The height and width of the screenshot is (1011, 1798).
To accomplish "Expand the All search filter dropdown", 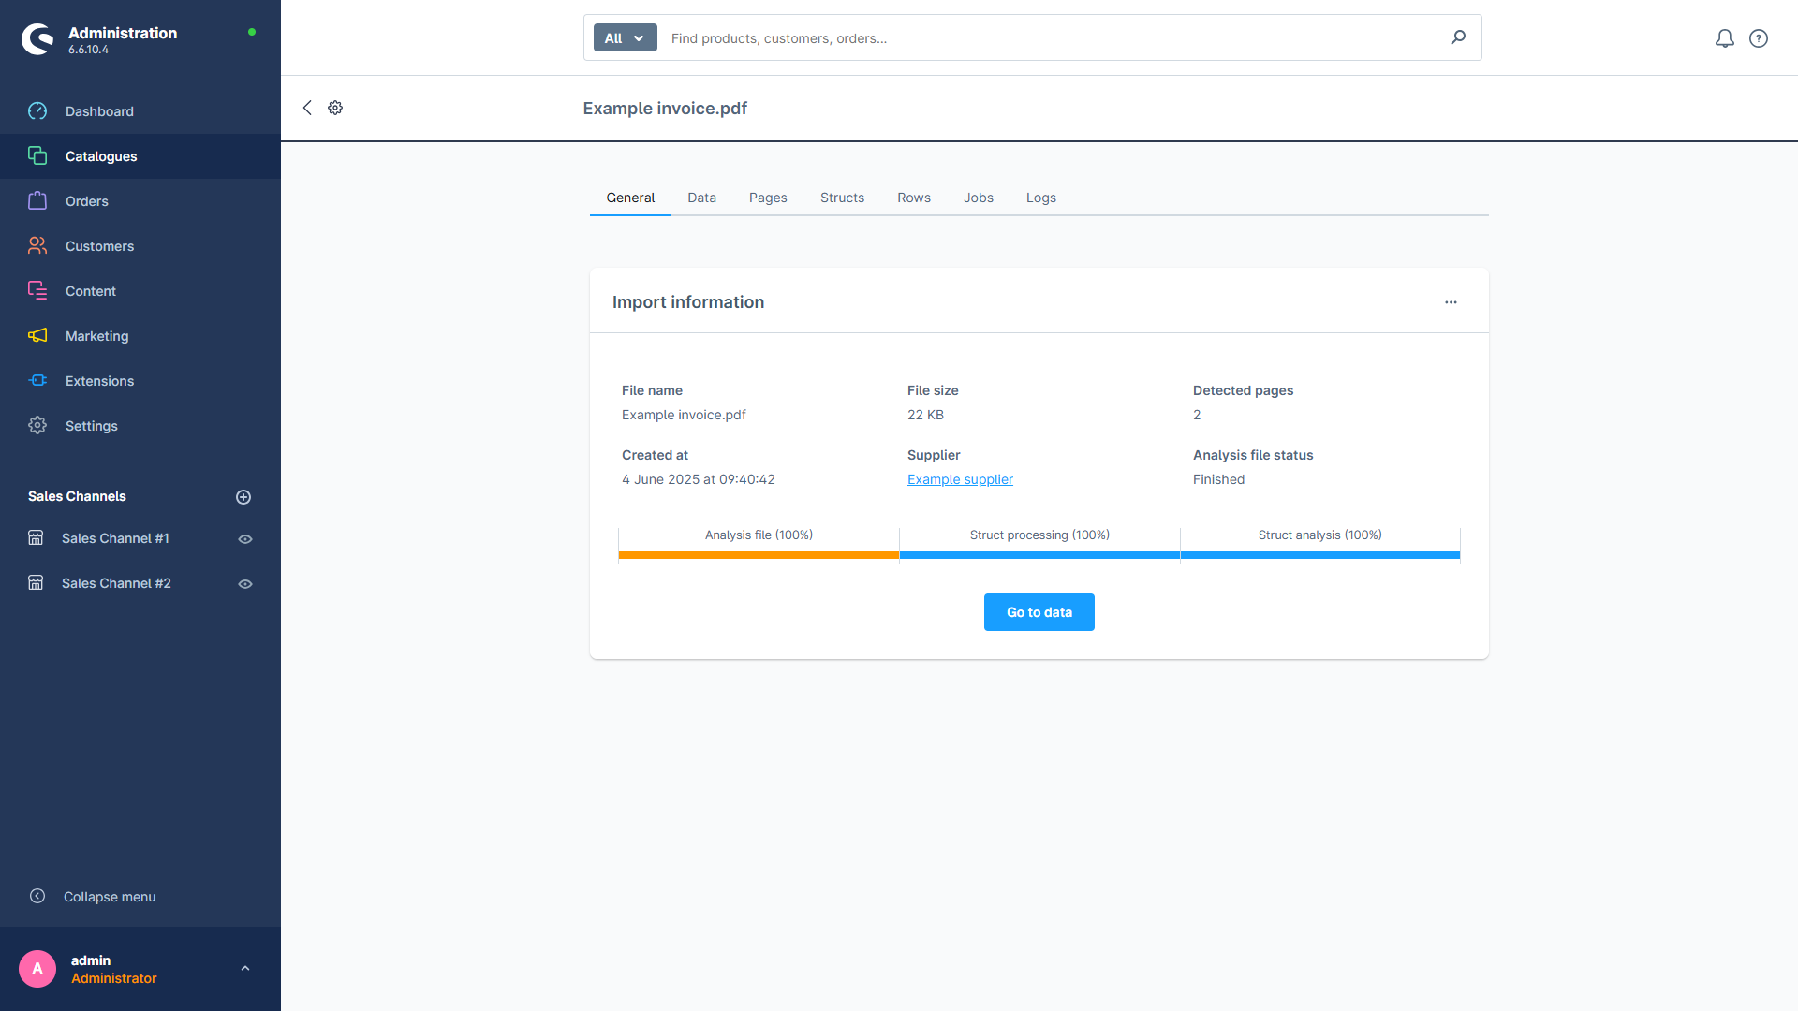I will click(625, 38).
